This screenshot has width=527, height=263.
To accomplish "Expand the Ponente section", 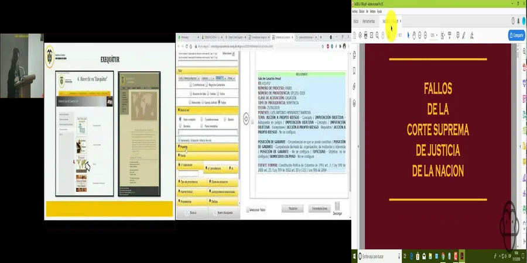I will pos(207,147).
